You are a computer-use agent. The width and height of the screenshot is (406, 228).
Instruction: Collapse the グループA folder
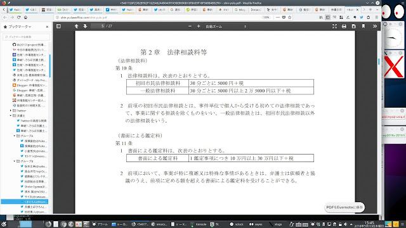pyautogui.click(x=15, y=136)
